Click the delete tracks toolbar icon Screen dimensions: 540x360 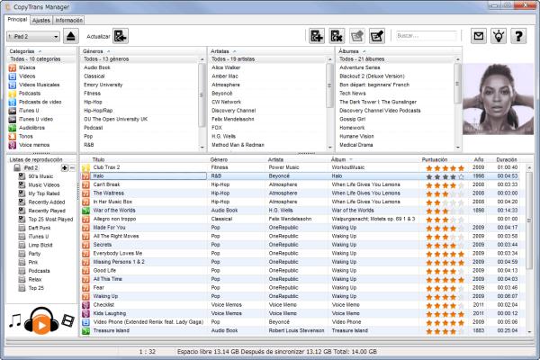coord(337,36)
